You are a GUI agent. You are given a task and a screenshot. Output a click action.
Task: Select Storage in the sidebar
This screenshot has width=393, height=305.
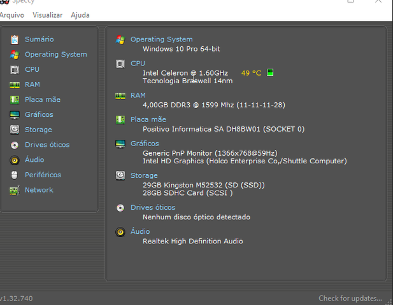pos(38,130)
